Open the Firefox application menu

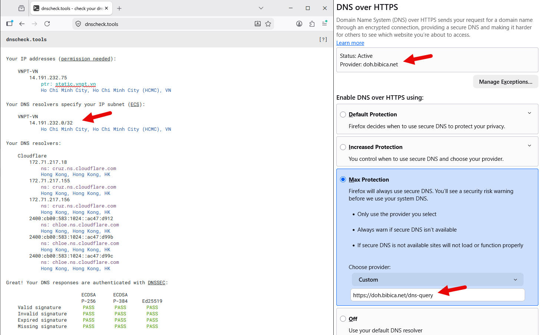(324, 24)
